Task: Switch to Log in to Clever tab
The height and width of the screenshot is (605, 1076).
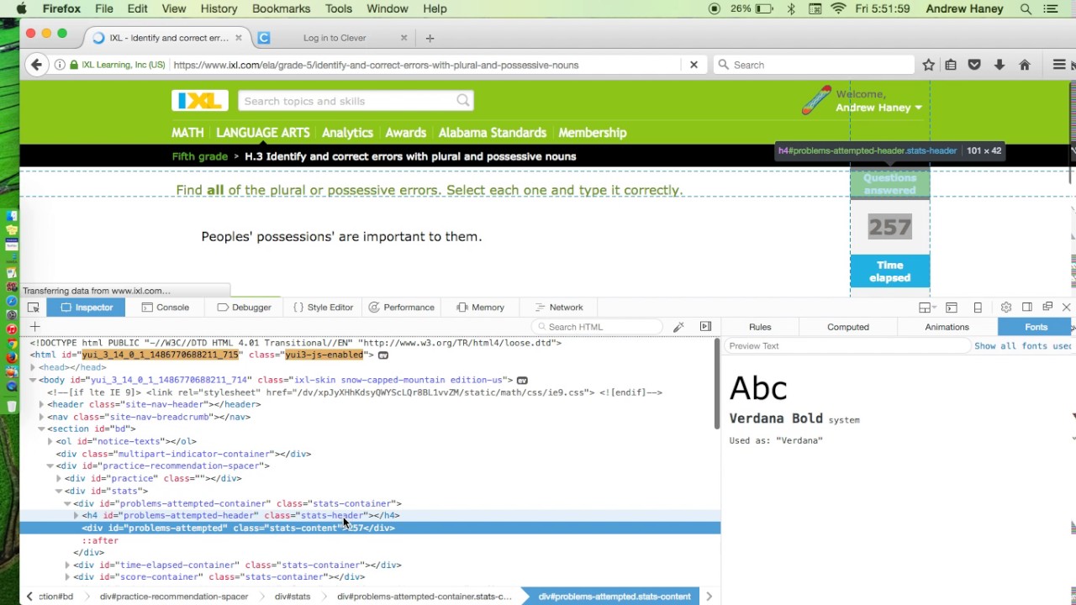Action: (x=335, y=38)
